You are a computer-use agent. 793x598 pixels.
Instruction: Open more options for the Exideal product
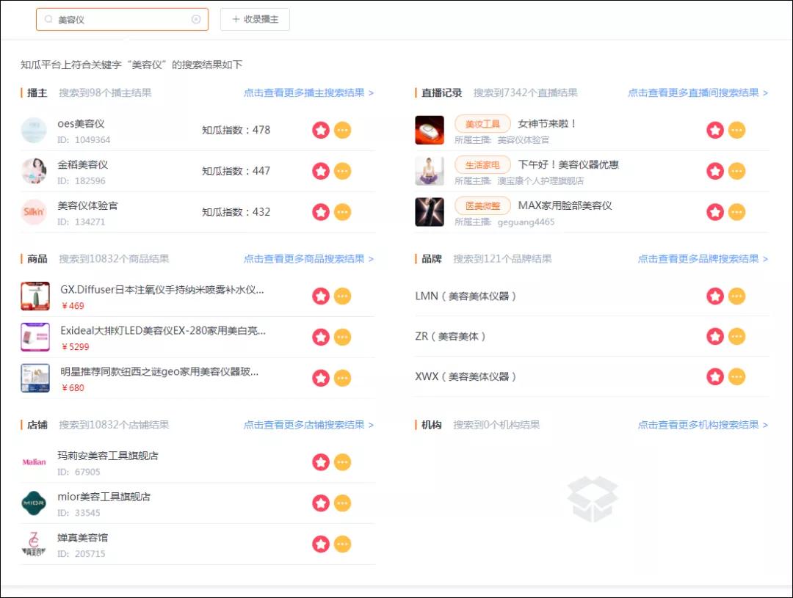pyautogui.click(x=342, y=337)
